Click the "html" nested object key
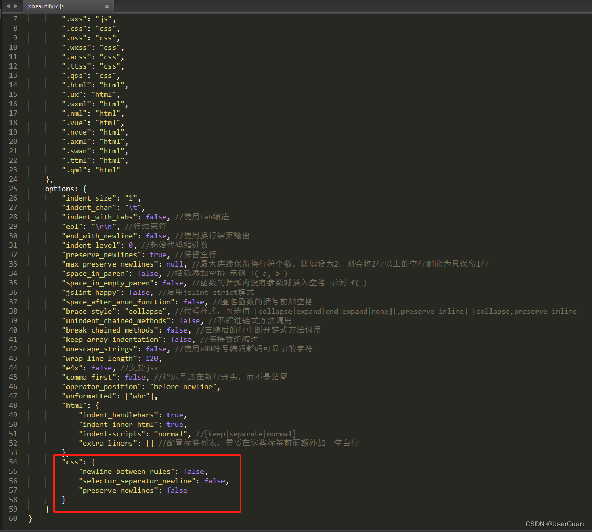This screenshot has height=532, width=592. (74, 405)
